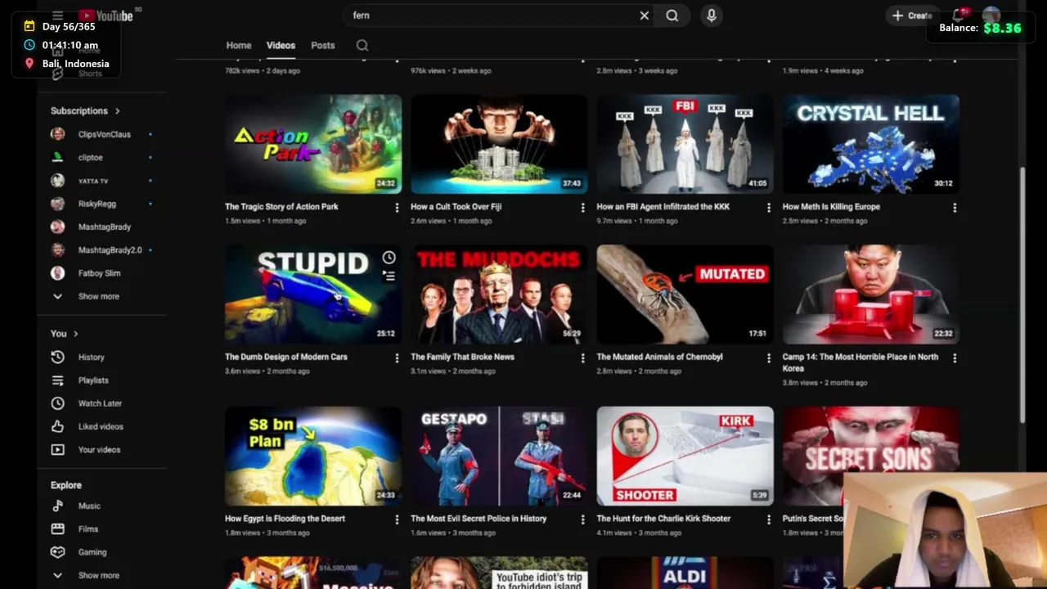Open Liked videos
1047x589 pixels.
(x=101, y=426)
